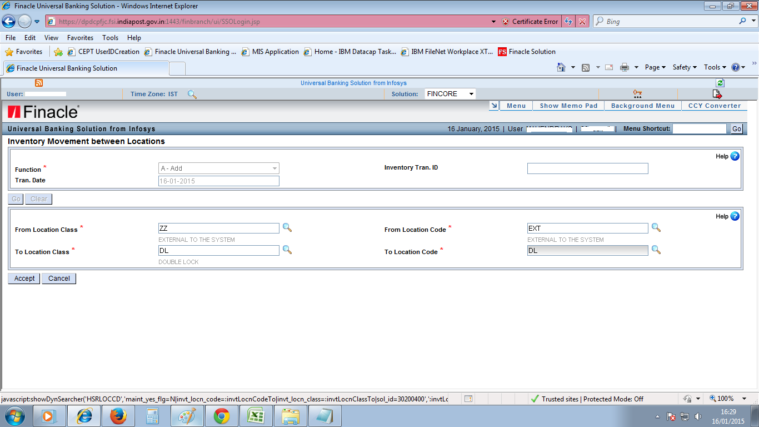Image resolution: width=759 pixels, height=427 pixels.
Task: Search From Location Class with the magnifier icon
Action: pyautogui.click(x=287, y=228)
